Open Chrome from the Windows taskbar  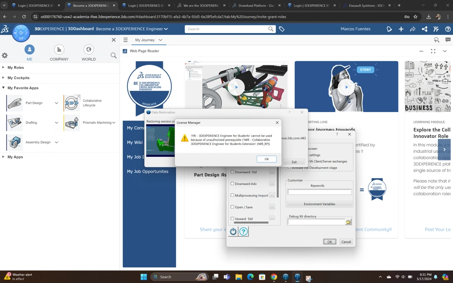tap(274, 277)
